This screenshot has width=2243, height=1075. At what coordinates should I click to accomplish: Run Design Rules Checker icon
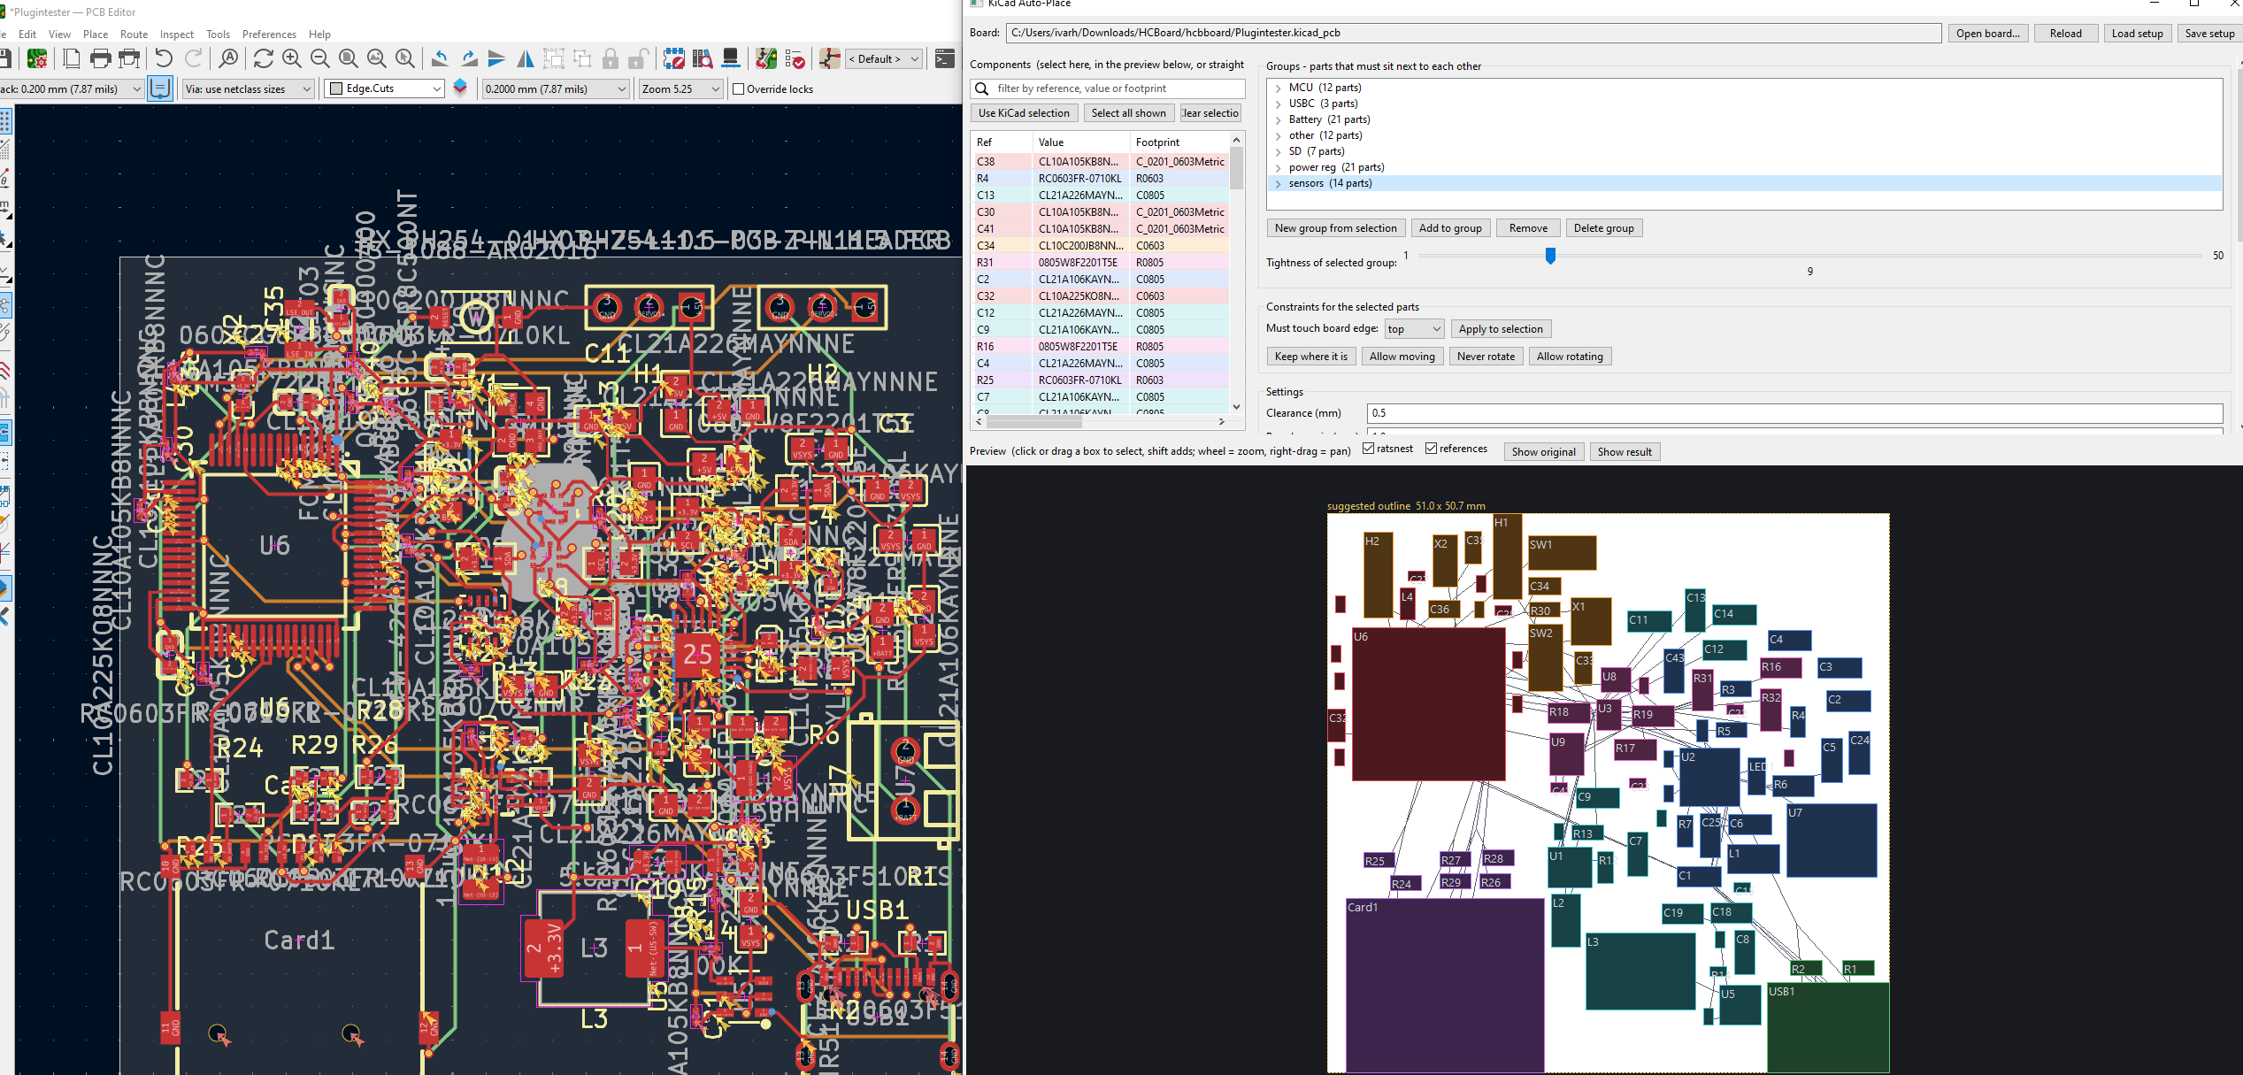click(x=795, y=59)
